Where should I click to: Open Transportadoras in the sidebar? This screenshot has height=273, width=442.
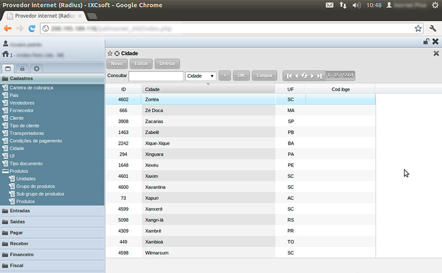pos(27,133)
